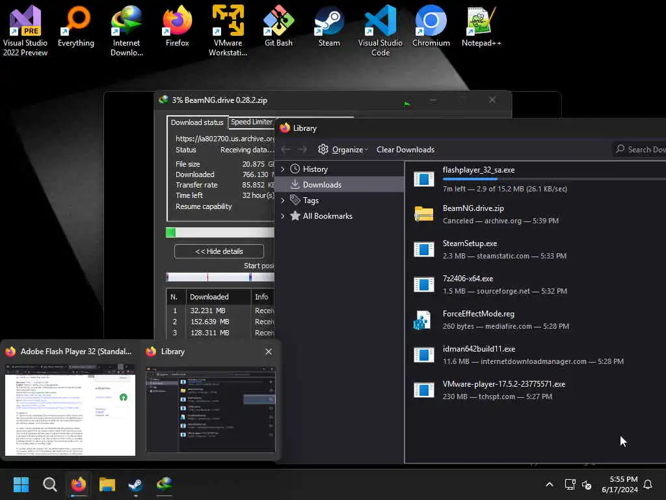This screenshot has width=666, height=500.
Task: Switch to Download status tab
Action: (197, 122)
